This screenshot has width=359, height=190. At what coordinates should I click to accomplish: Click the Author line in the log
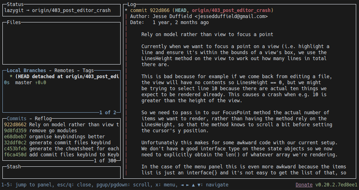[199, 16]
